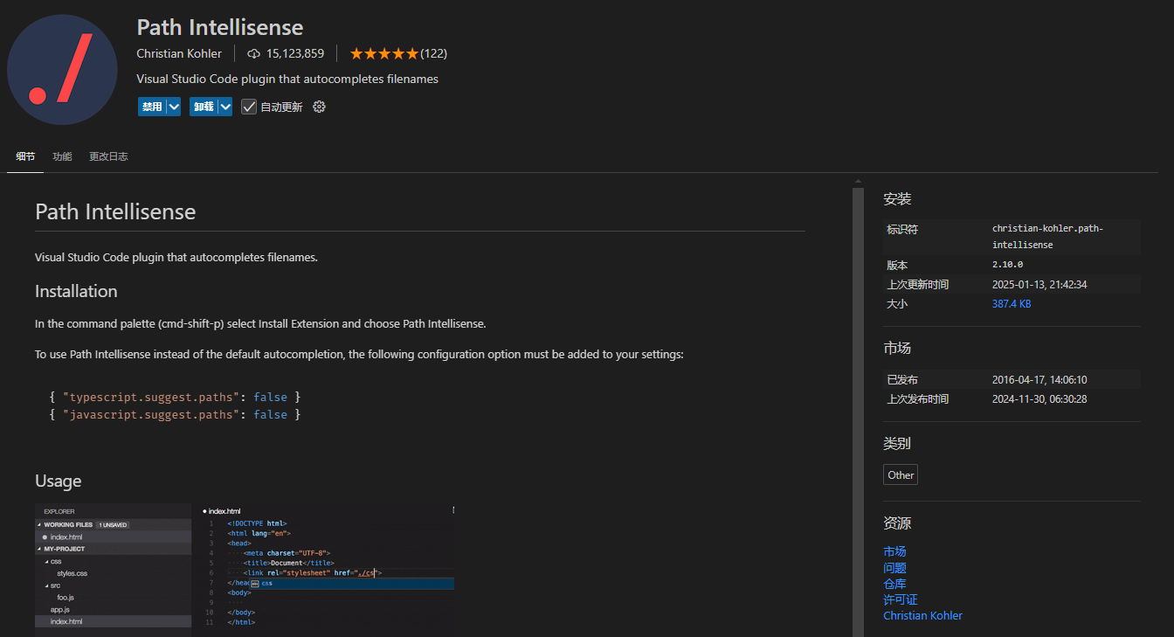Click the identifier christian-kohler.path-intellisense
Screen dimensions: 1174x637
1047,237
